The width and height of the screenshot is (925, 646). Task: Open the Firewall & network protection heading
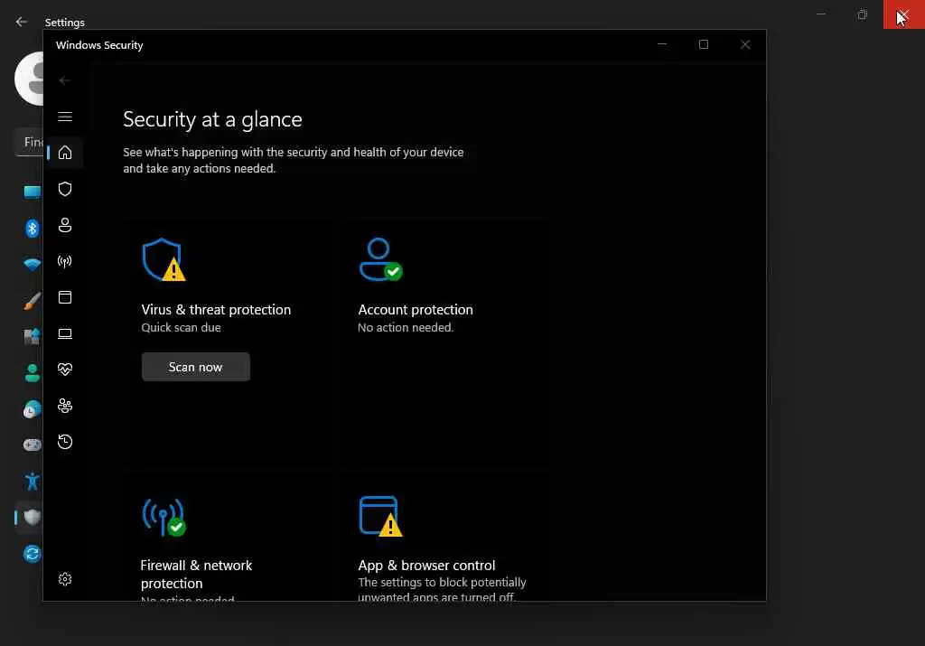click(196, 574)
